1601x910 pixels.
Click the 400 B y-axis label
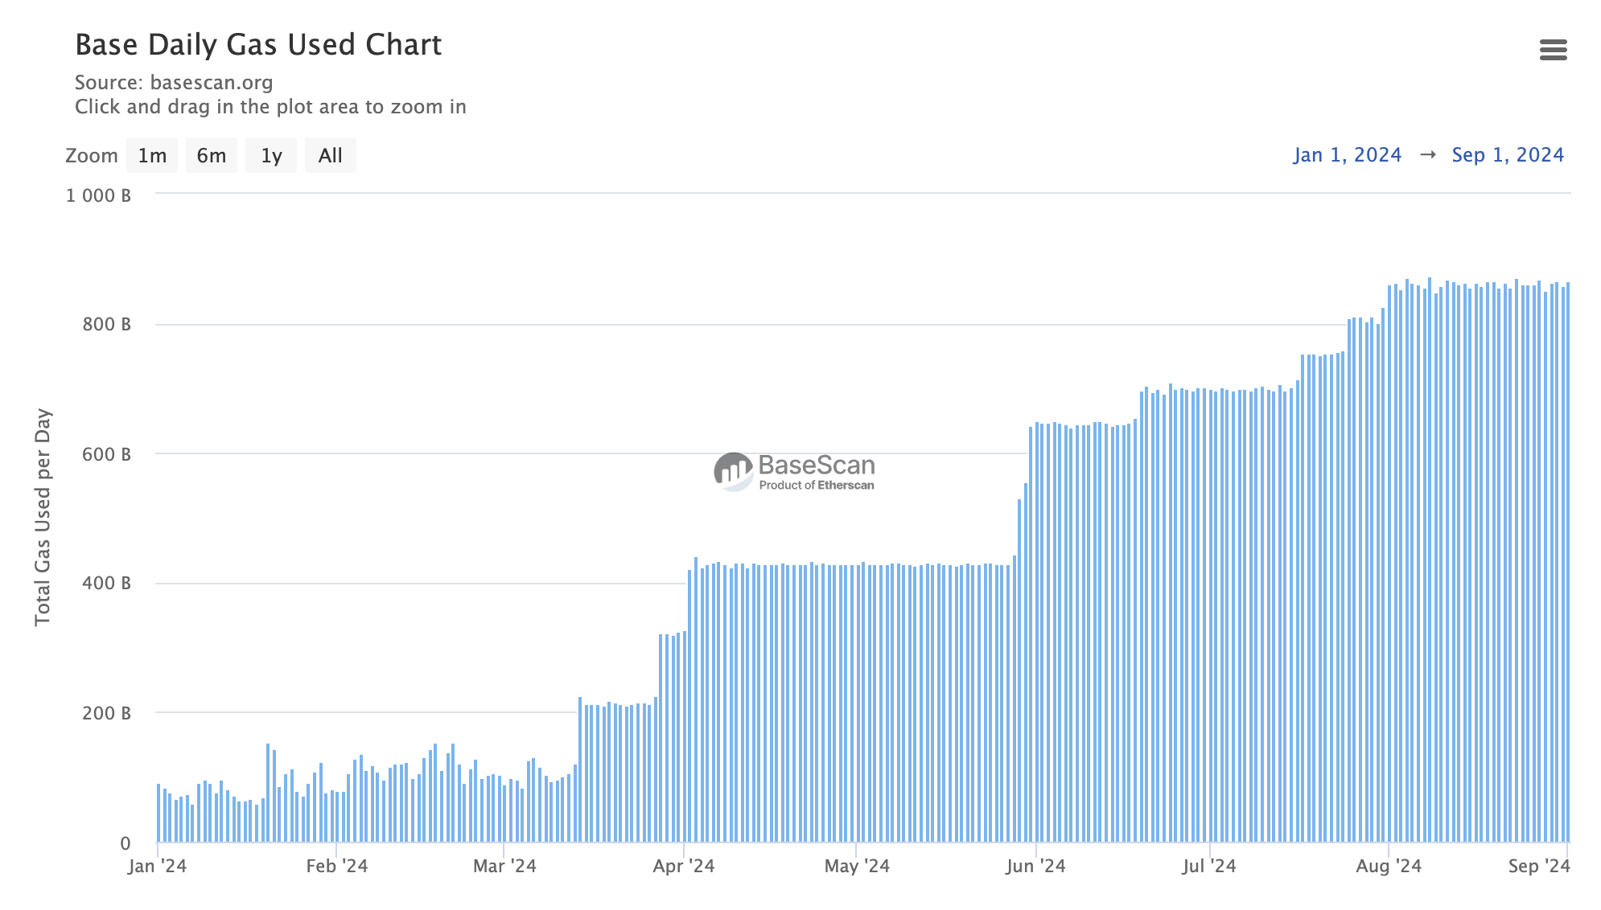point(106,583)
